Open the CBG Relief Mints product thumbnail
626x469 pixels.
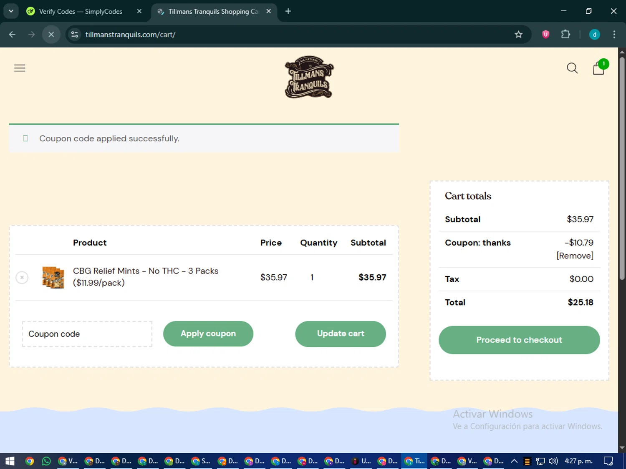coord(53,277)
